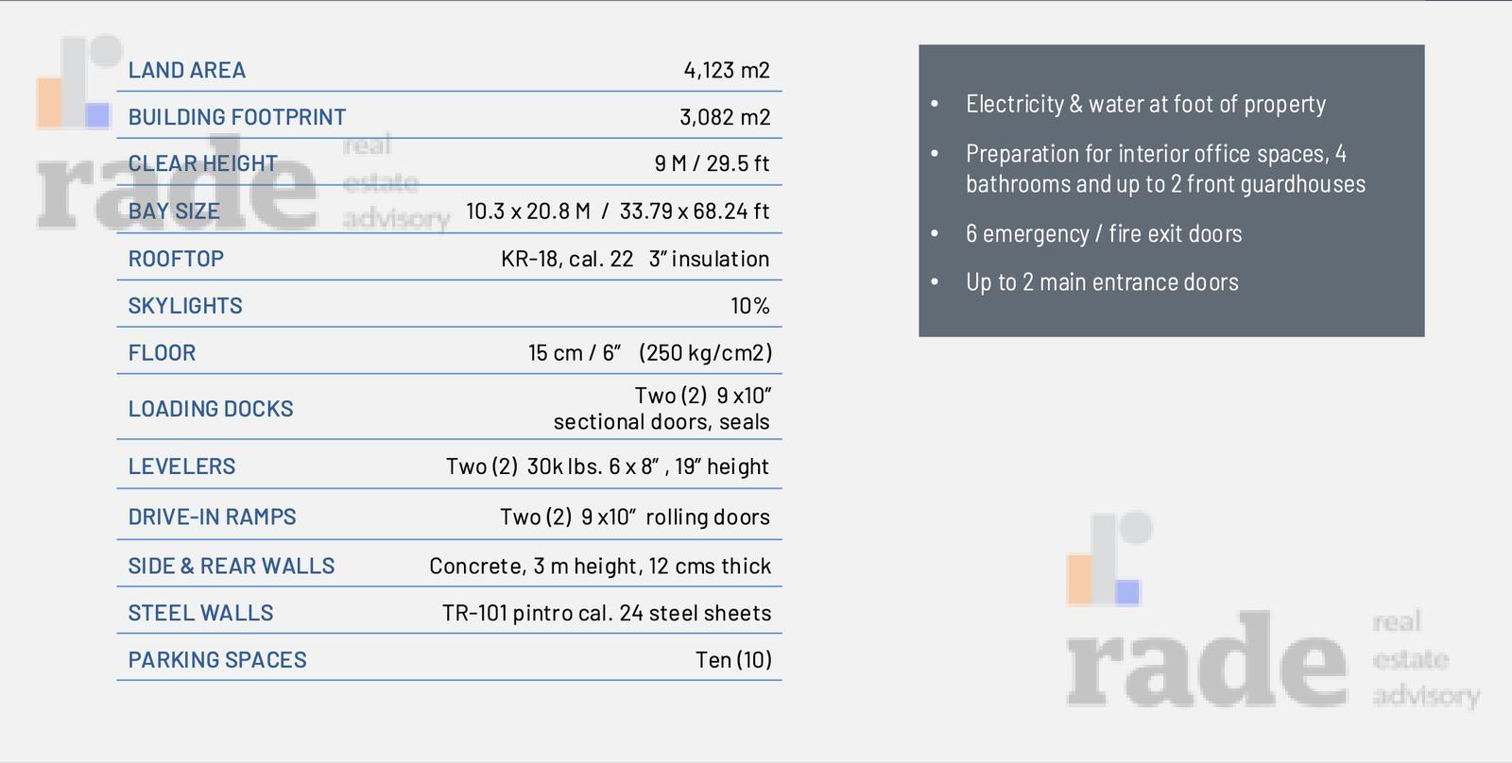
Task: Click the LOADING DOCKS label
Action: (210, 409)
